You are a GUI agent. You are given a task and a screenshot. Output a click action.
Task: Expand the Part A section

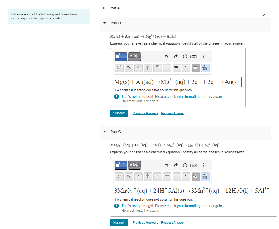point(104,8)
